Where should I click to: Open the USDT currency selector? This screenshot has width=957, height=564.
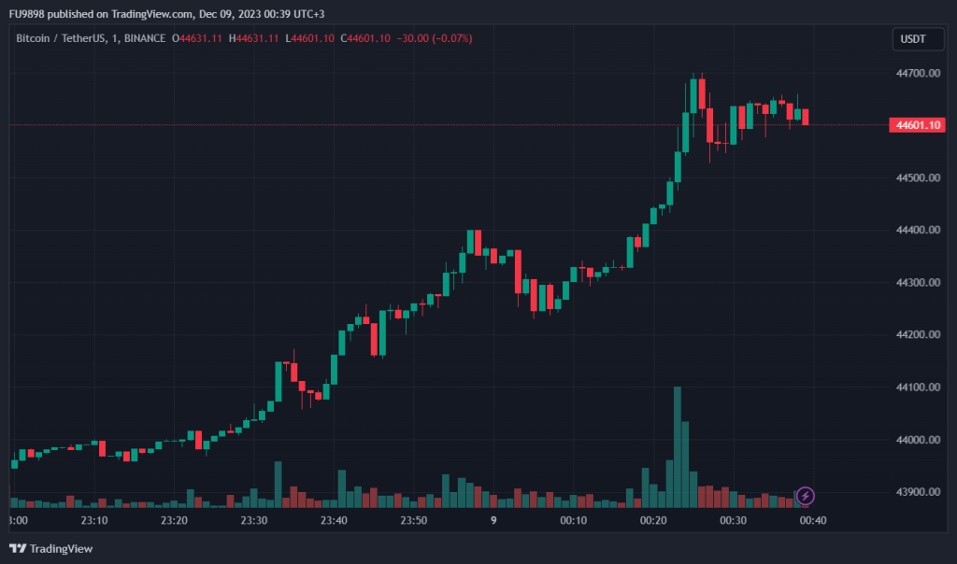[x=912, y=39]
